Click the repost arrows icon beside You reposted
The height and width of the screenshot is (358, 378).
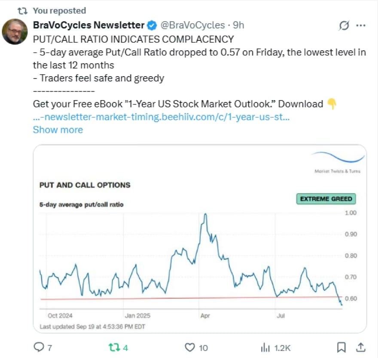click(x=23, y=11)
